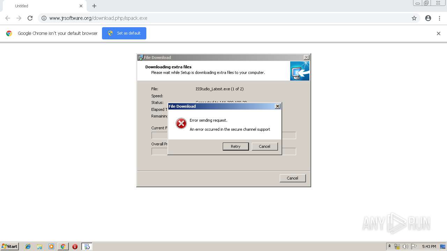View site information icon in address bar
The width and height of the screenshot is (447, 251).
(x=44, y=18)
